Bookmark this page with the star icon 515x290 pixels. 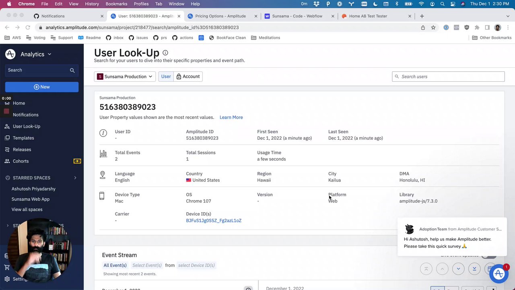[x=433, y=27]
